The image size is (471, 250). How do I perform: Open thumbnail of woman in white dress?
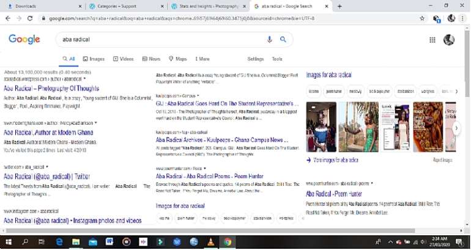tap(396, 127)
